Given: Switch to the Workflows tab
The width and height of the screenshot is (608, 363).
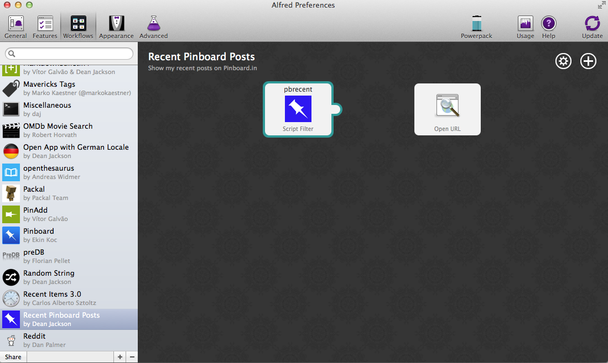Looking at the screenshot, I should point(78,27).
